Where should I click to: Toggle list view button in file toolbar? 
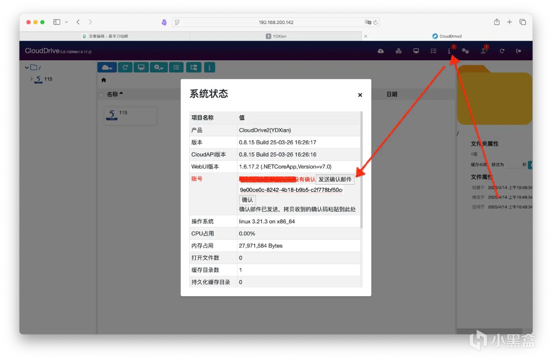[x=176, y=67]
